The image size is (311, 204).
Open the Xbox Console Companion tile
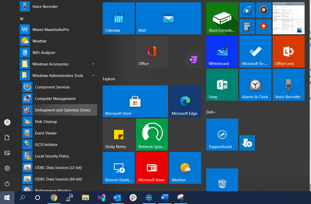click(222, 18)
